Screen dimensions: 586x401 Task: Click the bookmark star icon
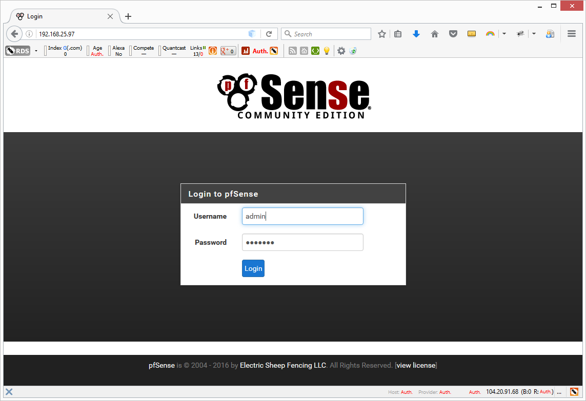pos(382,34)
